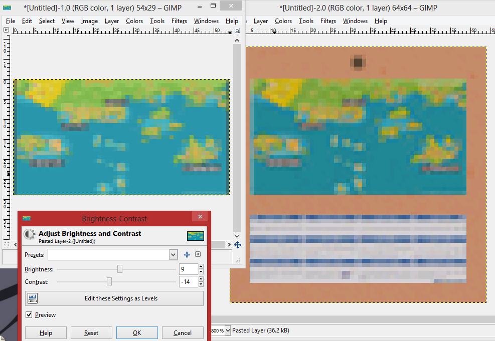Open the Image menu
The width and height of the screenshot is (495, 341).
coord(89,21)
